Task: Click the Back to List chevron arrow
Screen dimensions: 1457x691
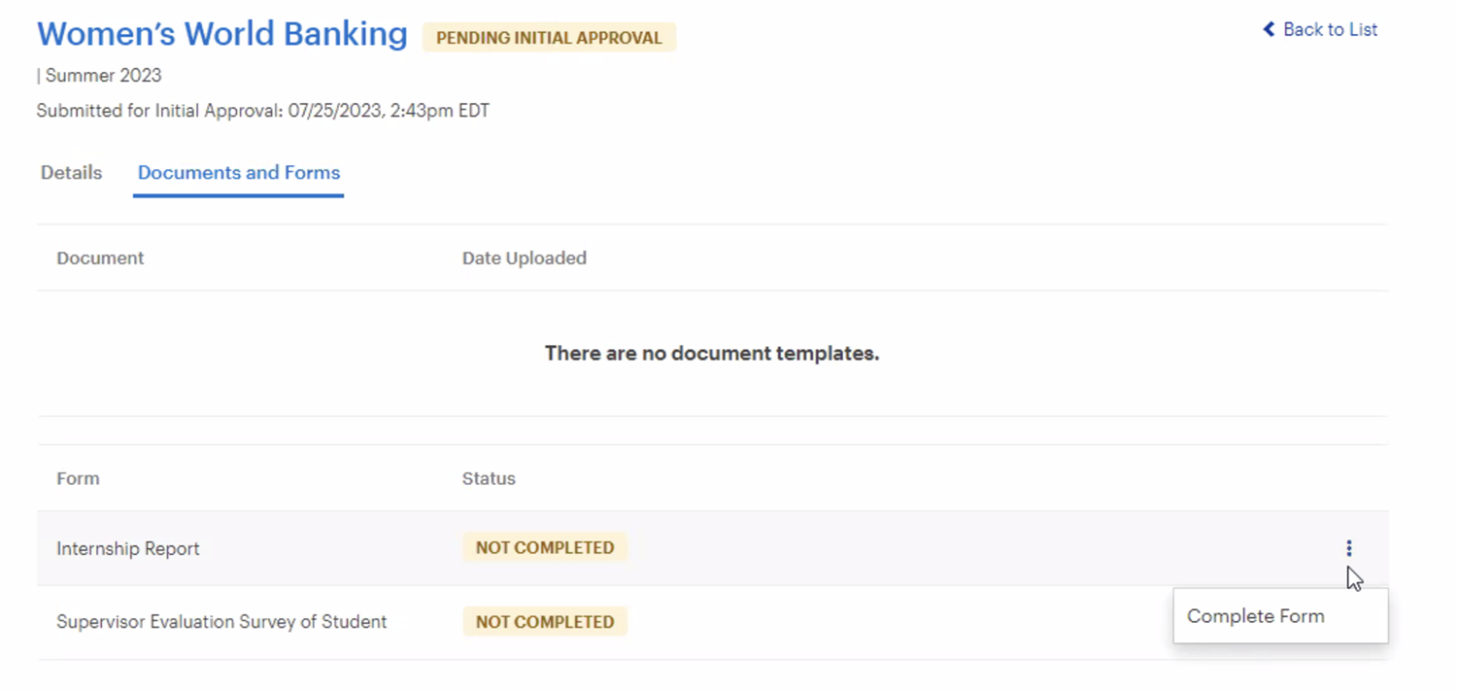Action: [x=1269, y=29]
